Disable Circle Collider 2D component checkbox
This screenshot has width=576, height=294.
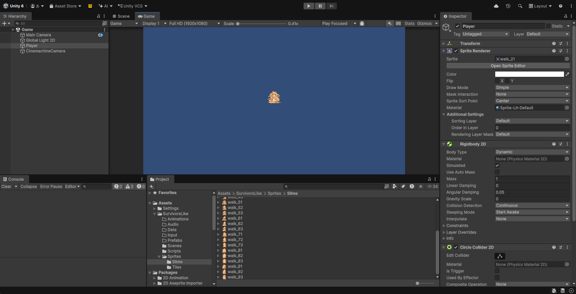tap(456, 247)
